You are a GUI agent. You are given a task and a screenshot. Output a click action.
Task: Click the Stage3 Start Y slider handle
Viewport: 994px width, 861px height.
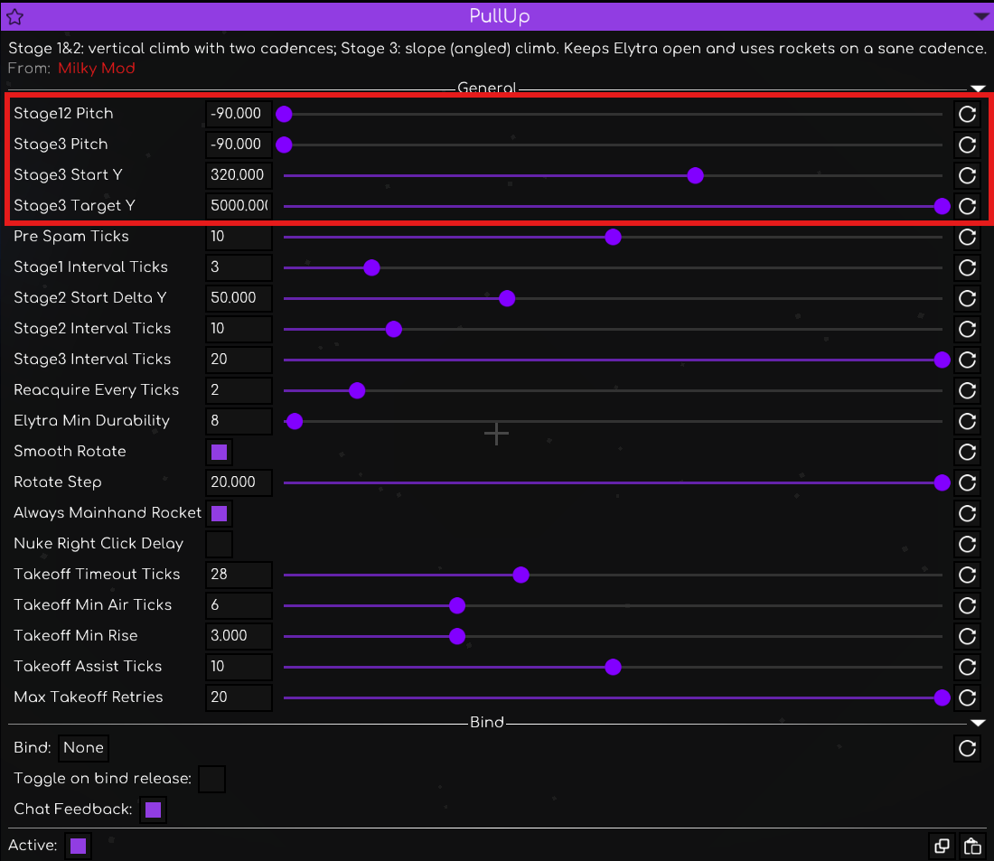(x=695, y=175)
